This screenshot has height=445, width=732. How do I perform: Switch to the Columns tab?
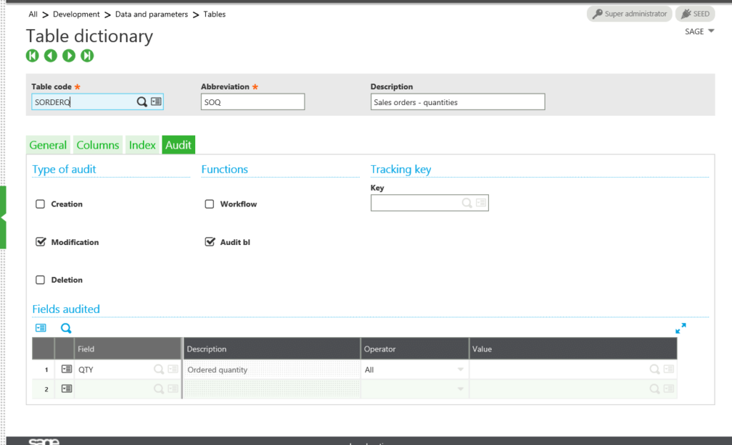tap(97, 144)
